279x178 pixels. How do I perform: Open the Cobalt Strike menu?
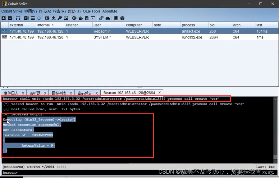click(x=12, y=11)
